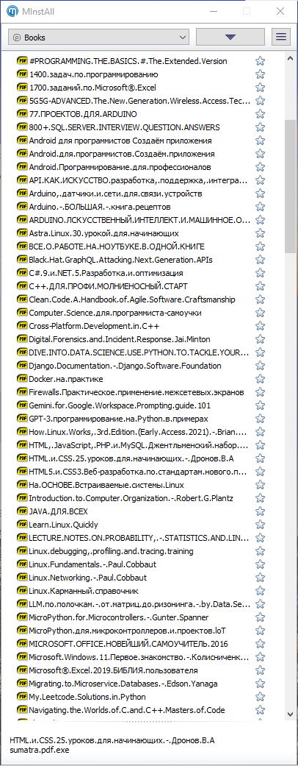Click PDF icon of MicroPython.for.Microcontrollers

(x=22, y=617)
